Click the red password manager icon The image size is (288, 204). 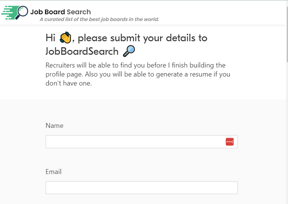(229, 142)
